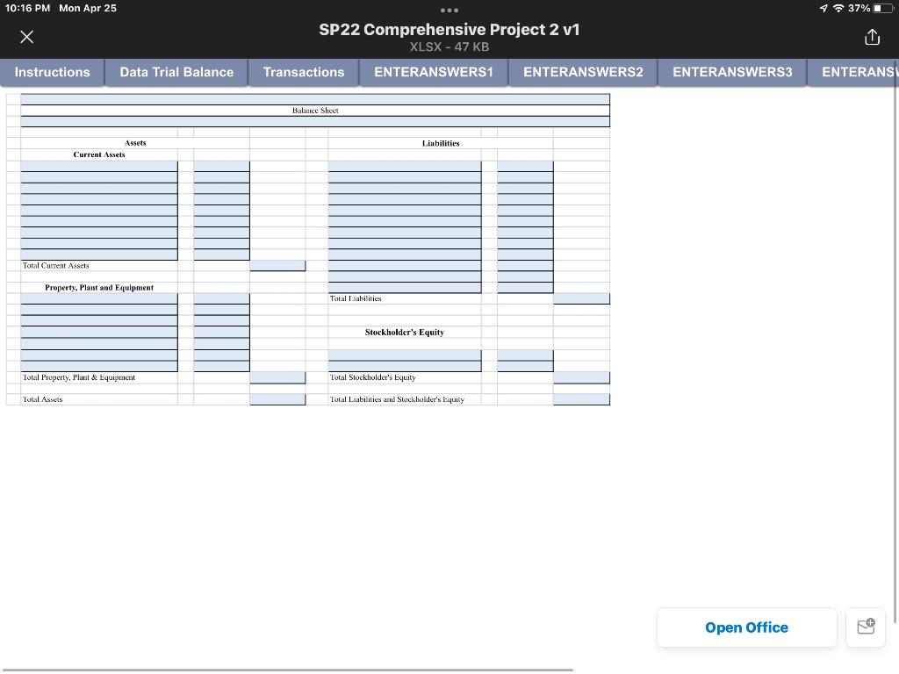Click the Liabilities heading
This screenshot has height=674, width=899.
[441, 143]
